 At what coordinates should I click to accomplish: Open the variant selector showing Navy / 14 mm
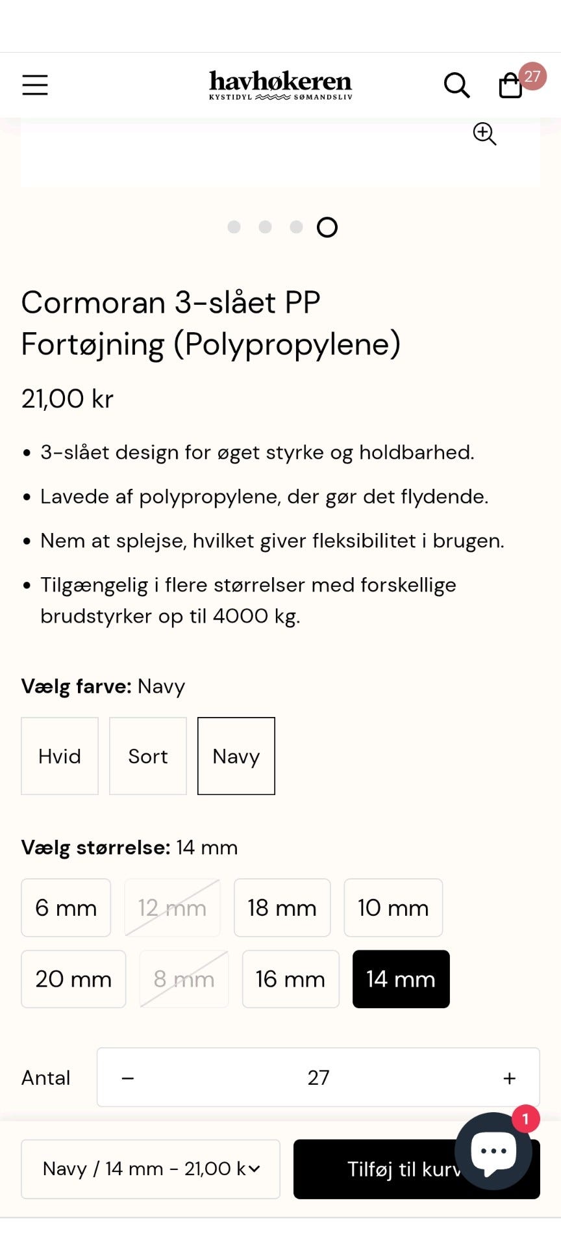pyautogui.click(x=150, y=1169)
